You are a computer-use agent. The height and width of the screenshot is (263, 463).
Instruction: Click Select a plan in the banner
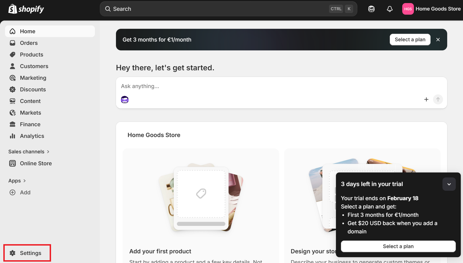[410, 39]
